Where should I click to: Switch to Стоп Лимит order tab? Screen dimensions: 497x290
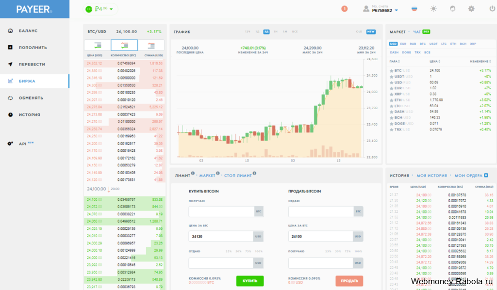pyautogui.click(x=238, y=176)
